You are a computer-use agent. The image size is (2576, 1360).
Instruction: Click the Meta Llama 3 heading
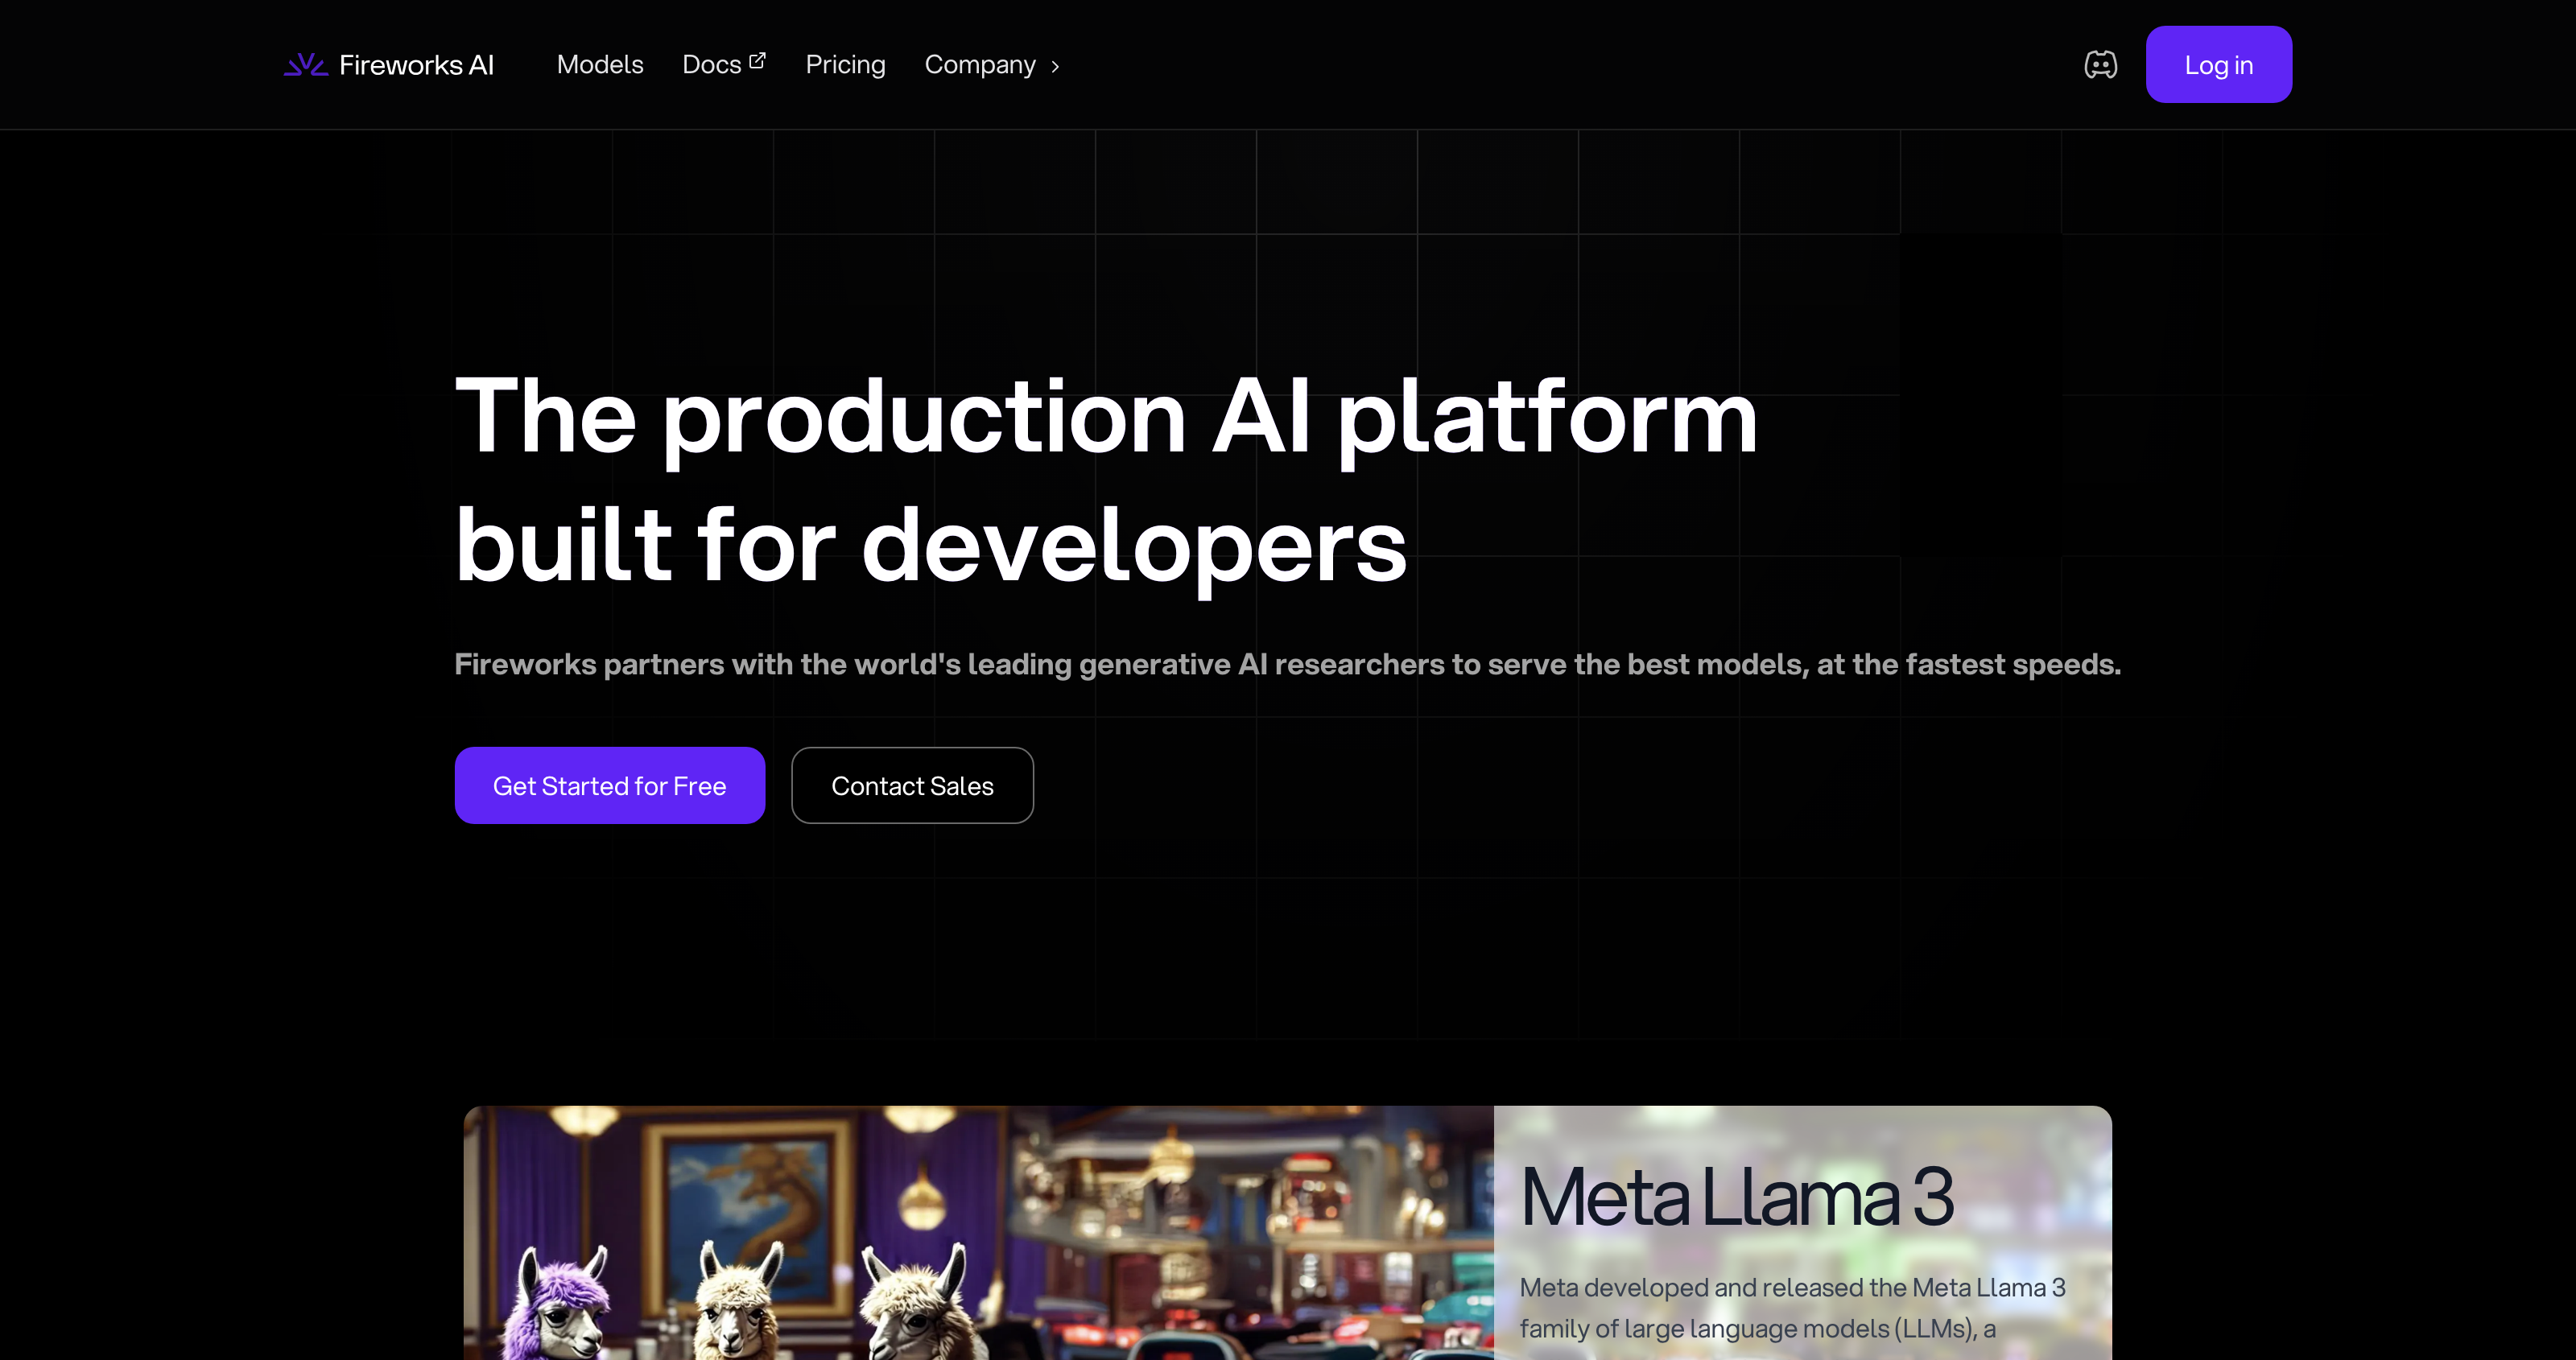pyautogui.click(x=1736, y=1196)
